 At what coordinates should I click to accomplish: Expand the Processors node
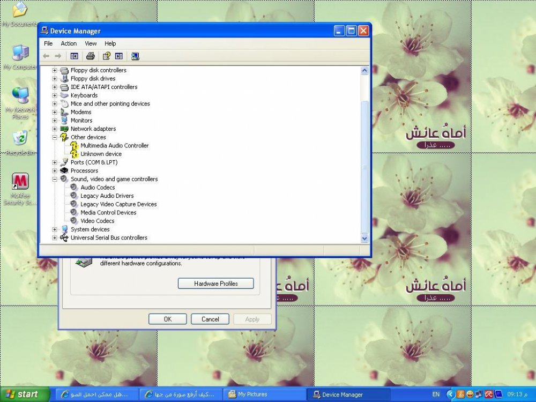point(55,171)
